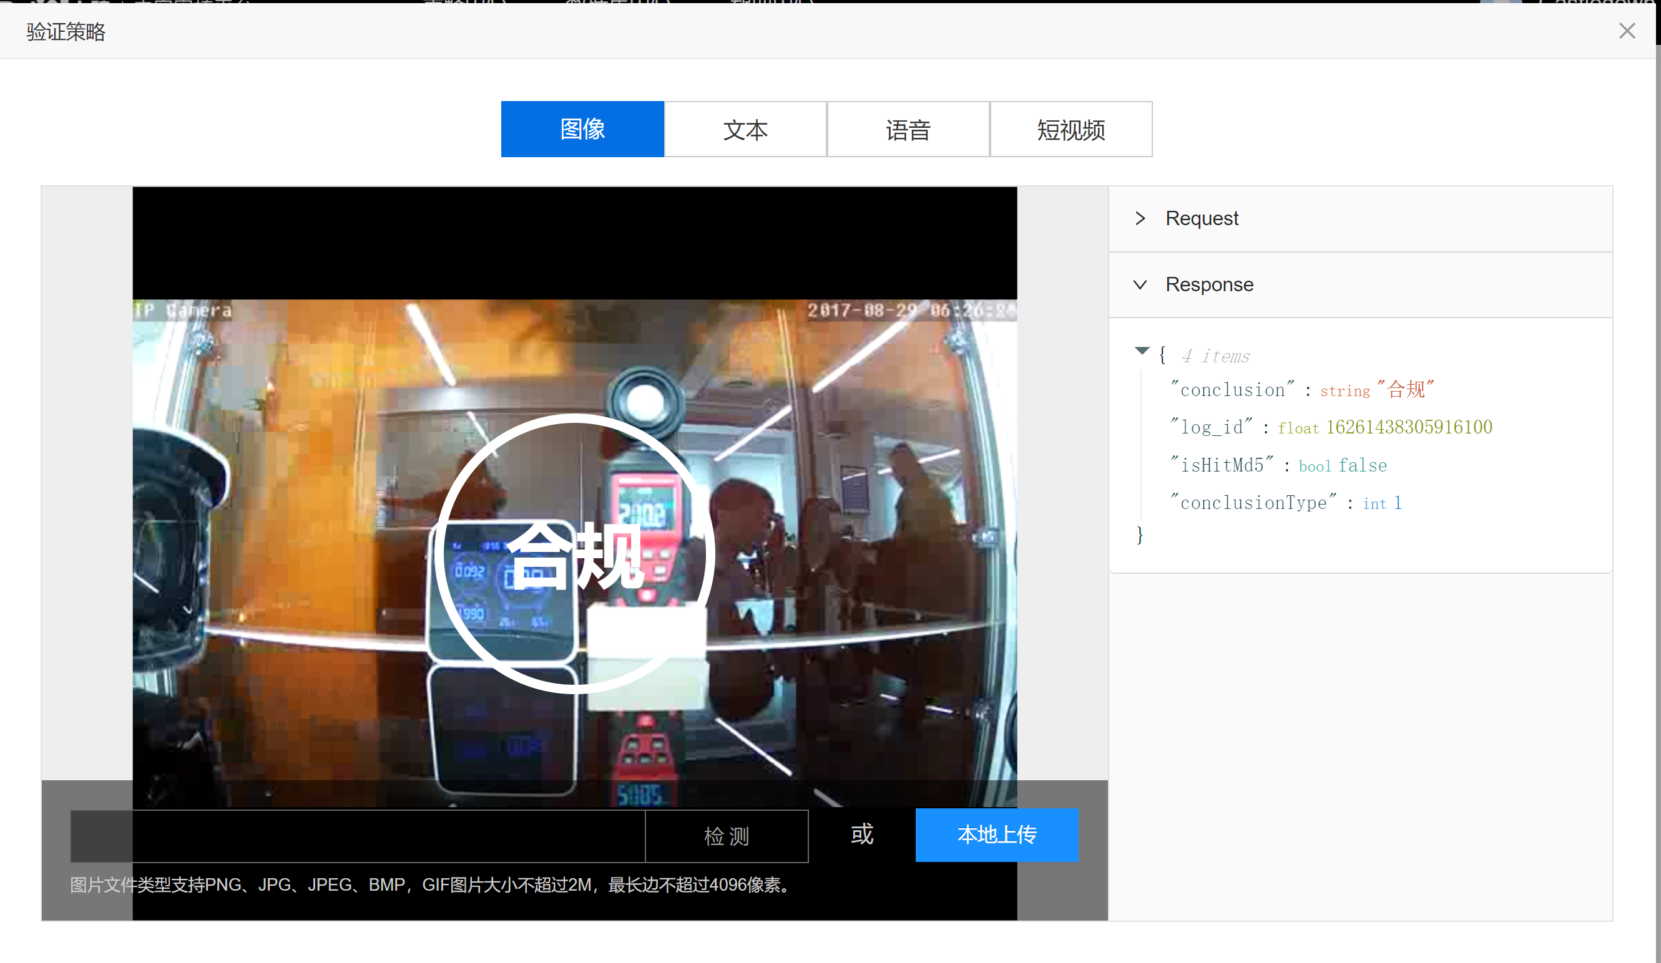Collapse the JSON root triangle
The height and width of the screenshot is (963, 1661).
[1142, 351]
